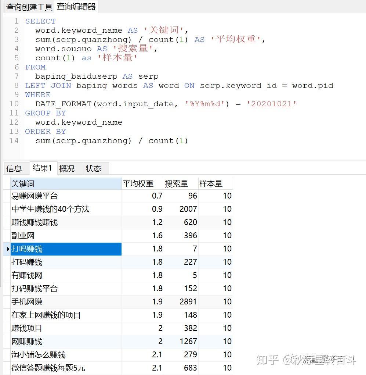366x375 pixels.
Task: Select the 在家上网赚钱的项目 cell
Action: tap(66, 315)
